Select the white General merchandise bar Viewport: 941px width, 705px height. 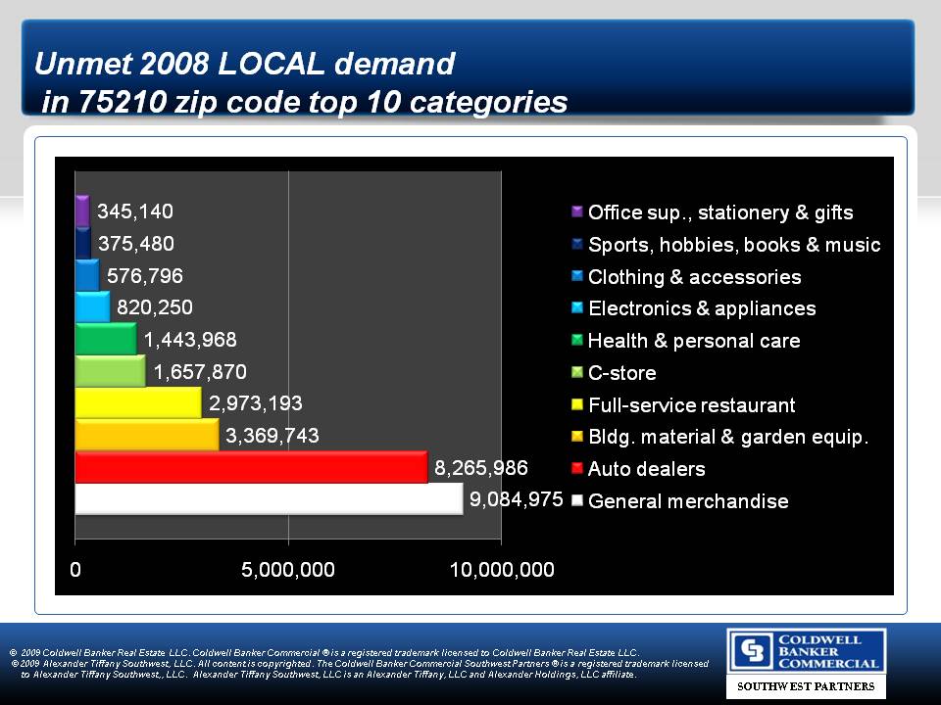pos(268,499)
